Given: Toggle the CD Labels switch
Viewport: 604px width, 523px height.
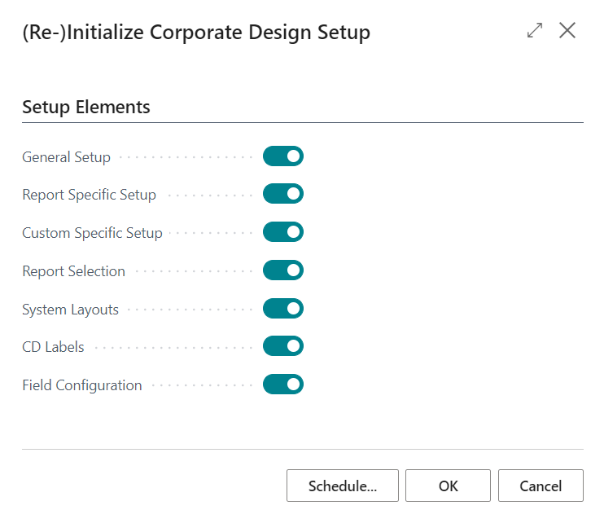Looking at the screenshot, I should [x=283, y=345].
